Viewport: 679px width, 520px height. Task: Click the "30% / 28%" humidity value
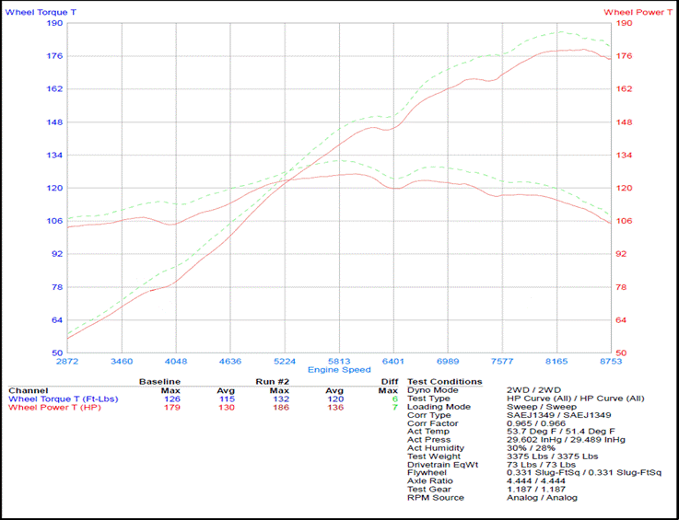click(x=531, y=448)
